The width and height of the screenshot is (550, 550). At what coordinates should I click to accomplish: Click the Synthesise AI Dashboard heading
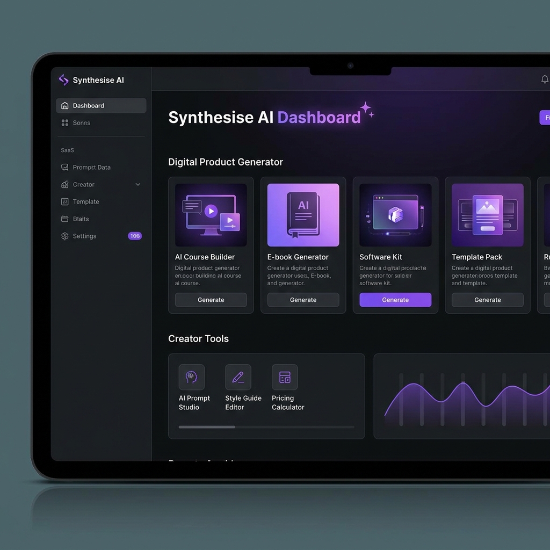point(264,117)
